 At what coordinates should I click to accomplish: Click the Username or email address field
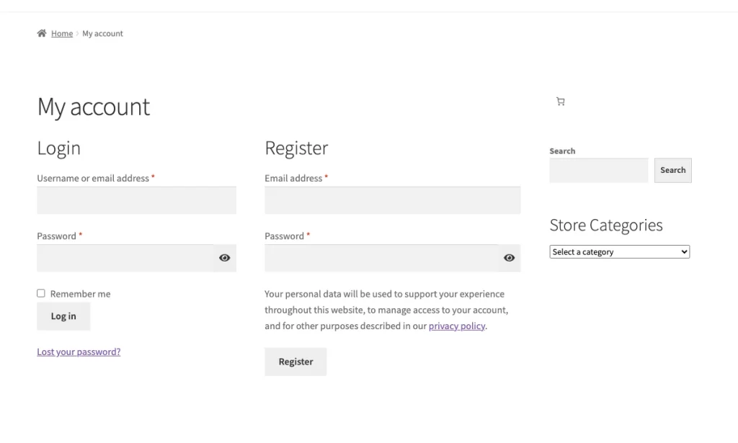pos(136,200)
